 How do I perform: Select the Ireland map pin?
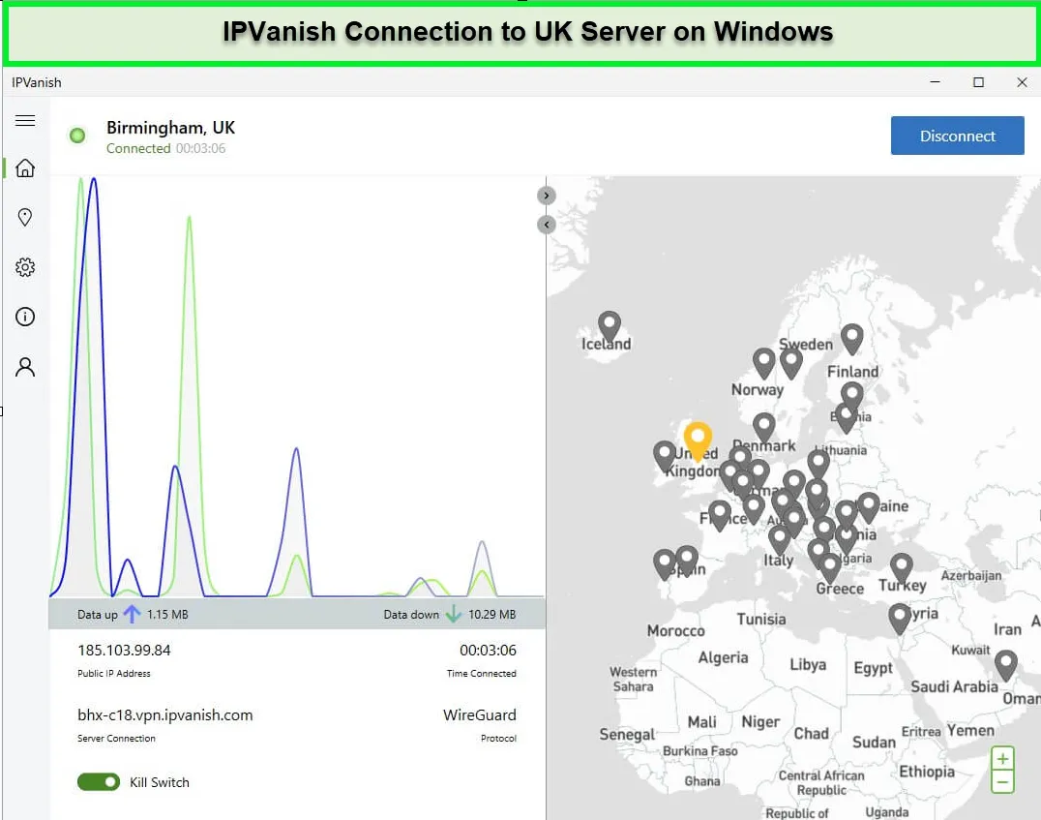click(665, 456)
